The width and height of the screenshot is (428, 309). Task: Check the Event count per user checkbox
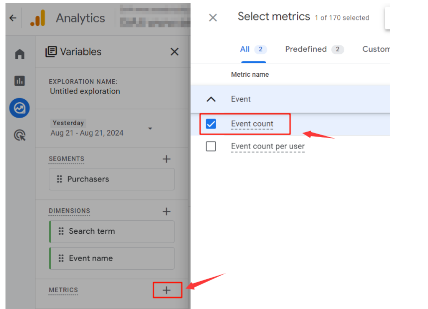(211, 147)
